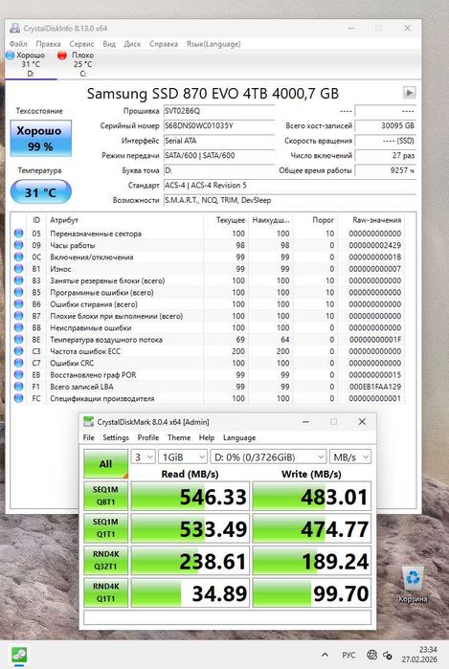Click the status orb of Всего записей LBA row
This screenshot has width=449, height=669.
point(18,387)
